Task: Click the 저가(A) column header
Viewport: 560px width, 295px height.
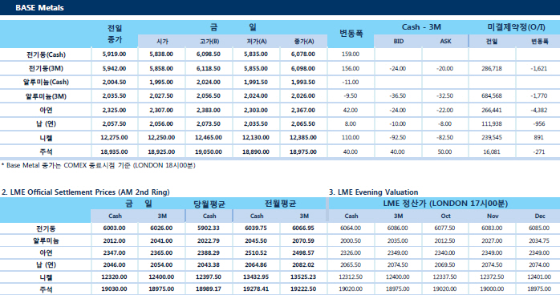Action: (x=257, y=42)
